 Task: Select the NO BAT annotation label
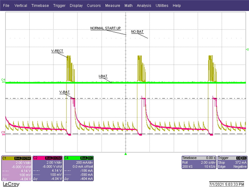tap(137, 32)
